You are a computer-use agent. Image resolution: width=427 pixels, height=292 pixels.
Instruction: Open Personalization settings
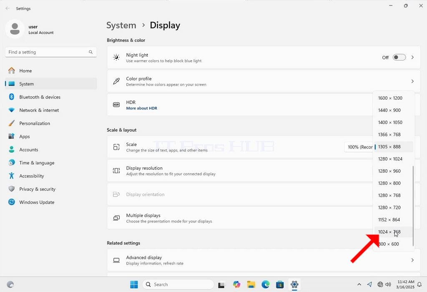[51, 123]
